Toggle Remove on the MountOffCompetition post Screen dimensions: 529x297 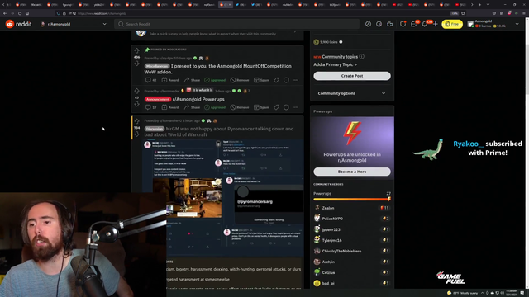click(240, 80)
